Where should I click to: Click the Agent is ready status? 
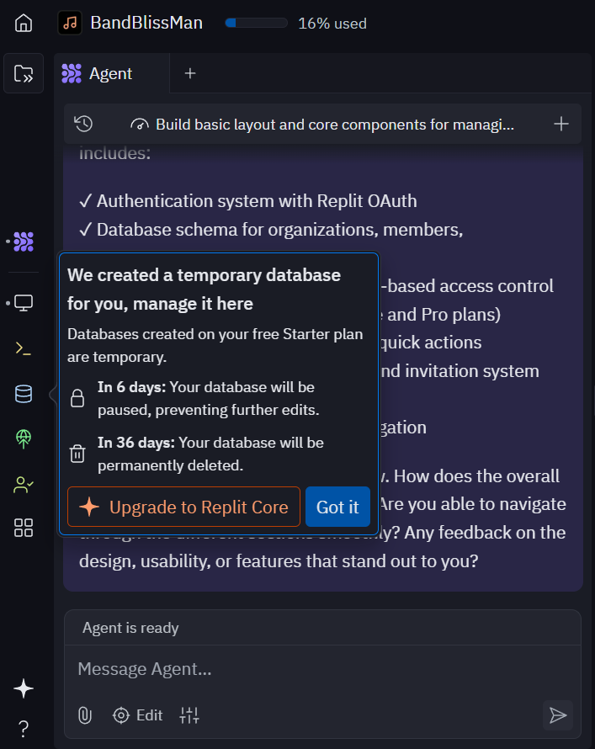point(130,628)
